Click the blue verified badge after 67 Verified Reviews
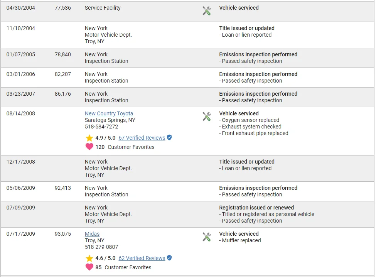Image resolution: width=376 pixels, height=277 pixels. [x=169, y=138]
